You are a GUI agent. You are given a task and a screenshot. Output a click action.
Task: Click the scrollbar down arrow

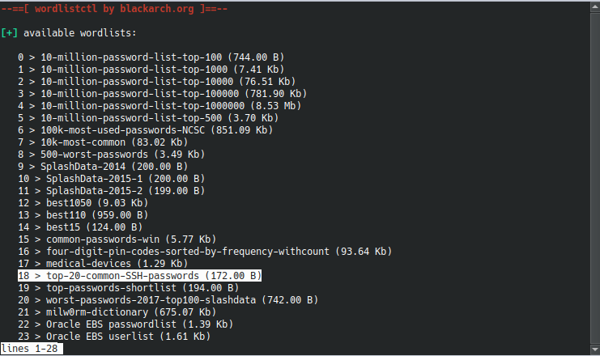pyautogui.click(x=595, y=349)
